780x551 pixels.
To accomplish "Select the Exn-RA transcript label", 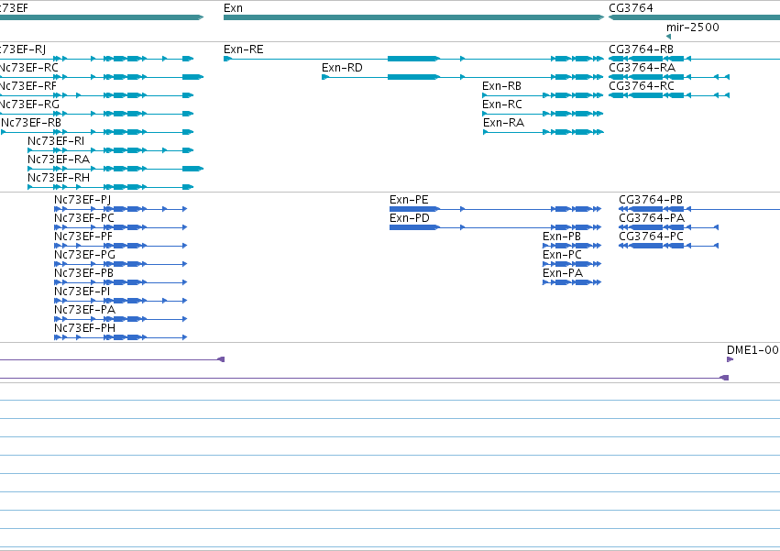I will coord(503,123).
